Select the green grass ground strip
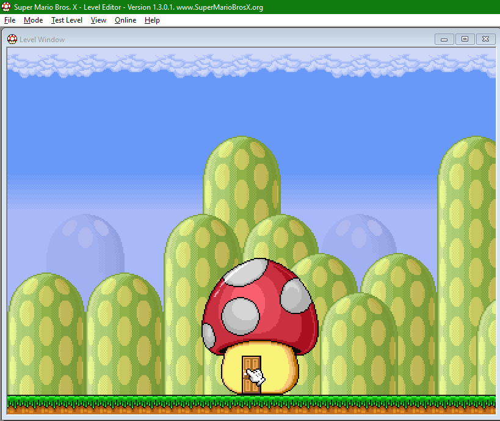This screenshot has height=421, width=500. (x=252, y=404)
